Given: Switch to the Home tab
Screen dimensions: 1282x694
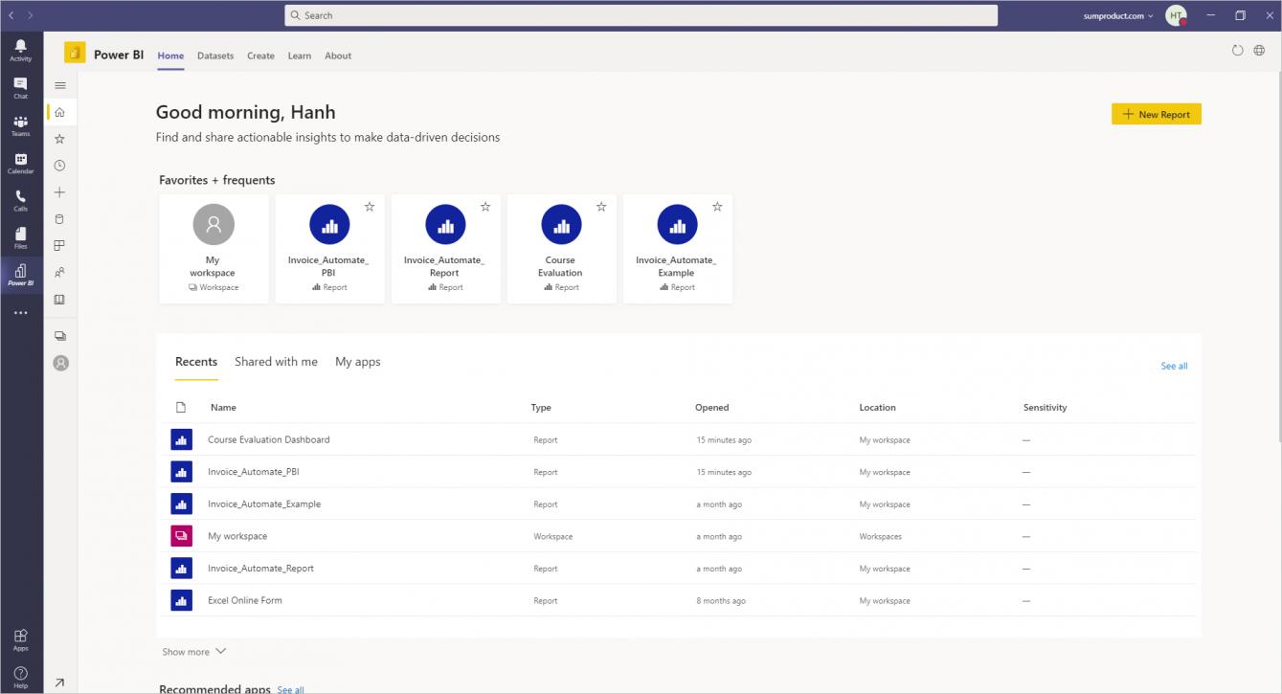Looking at the screenshot, I should click(170, 56).
